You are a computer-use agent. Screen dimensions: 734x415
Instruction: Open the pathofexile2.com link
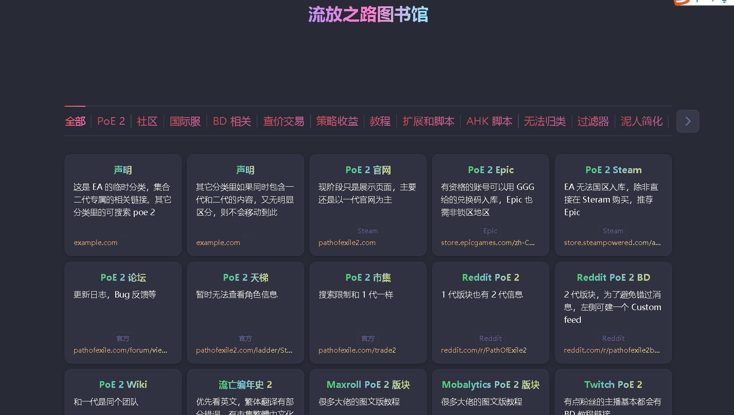[x=347, y=243]
